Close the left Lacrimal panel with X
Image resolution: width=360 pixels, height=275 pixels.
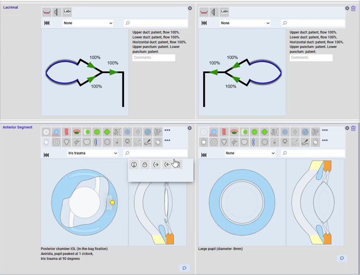pyautogui.click(x=190, y=8)
